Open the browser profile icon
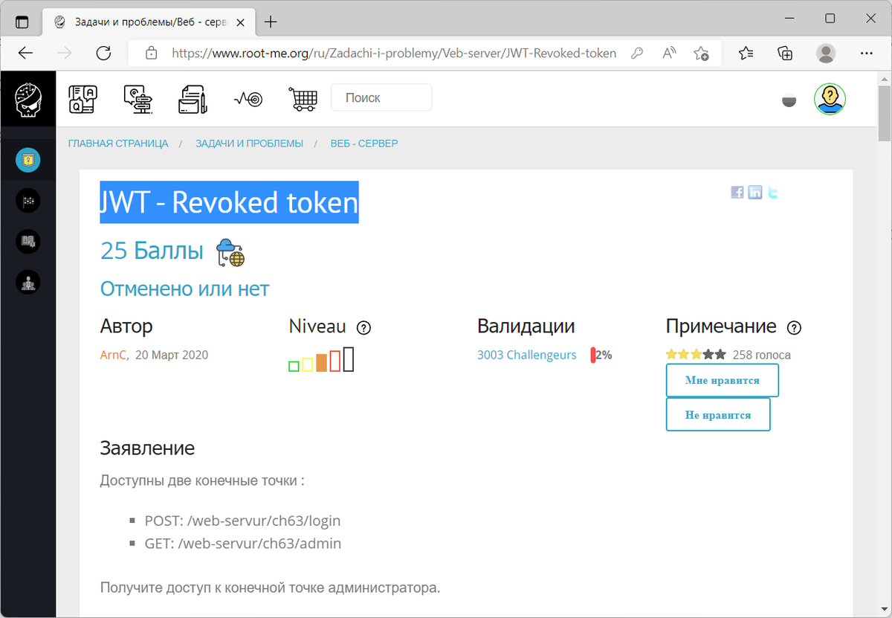The height and width of the screenshot is (618, 892). [825, 53]
